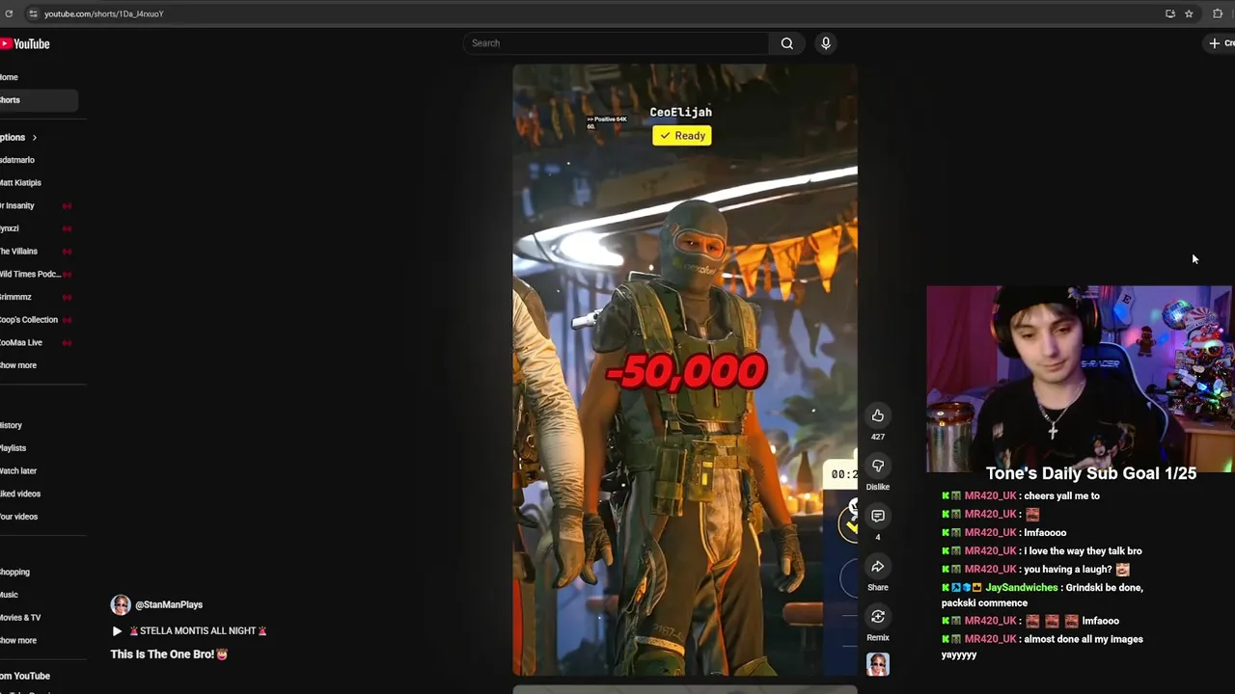Click the browser address bar URL
Image resolution: width=1235 pixels, height=694 pixels.
(103, 13)
